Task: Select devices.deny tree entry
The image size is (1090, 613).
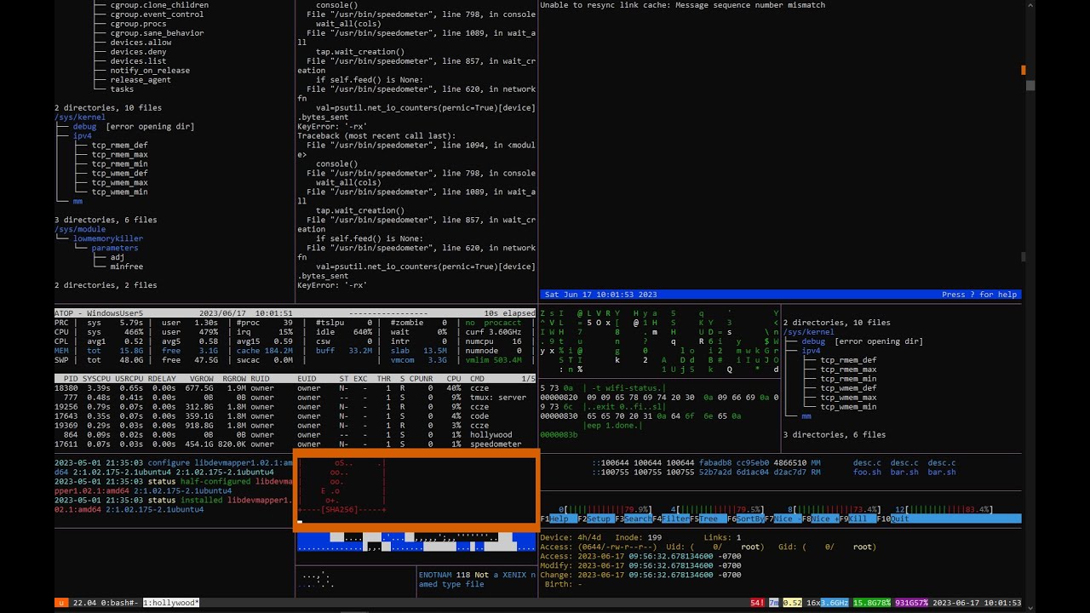Action: pos(138,52)
